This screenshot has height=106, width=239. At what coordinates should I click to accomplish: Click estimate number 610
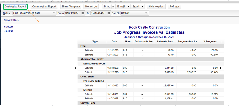point(125,99)
